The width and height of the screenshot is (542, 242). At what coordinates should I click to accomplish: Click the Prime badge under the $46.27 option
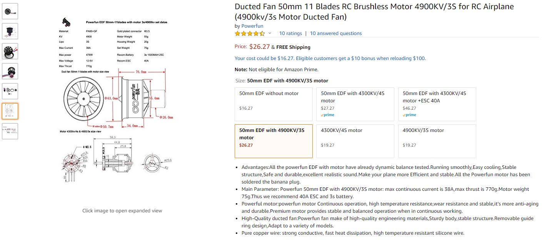(x=409, y=115)
